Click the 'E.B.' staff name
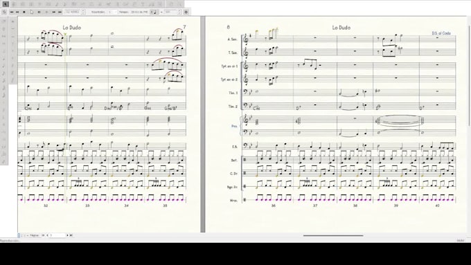The image size is (471, 265). tap(235, 147)
